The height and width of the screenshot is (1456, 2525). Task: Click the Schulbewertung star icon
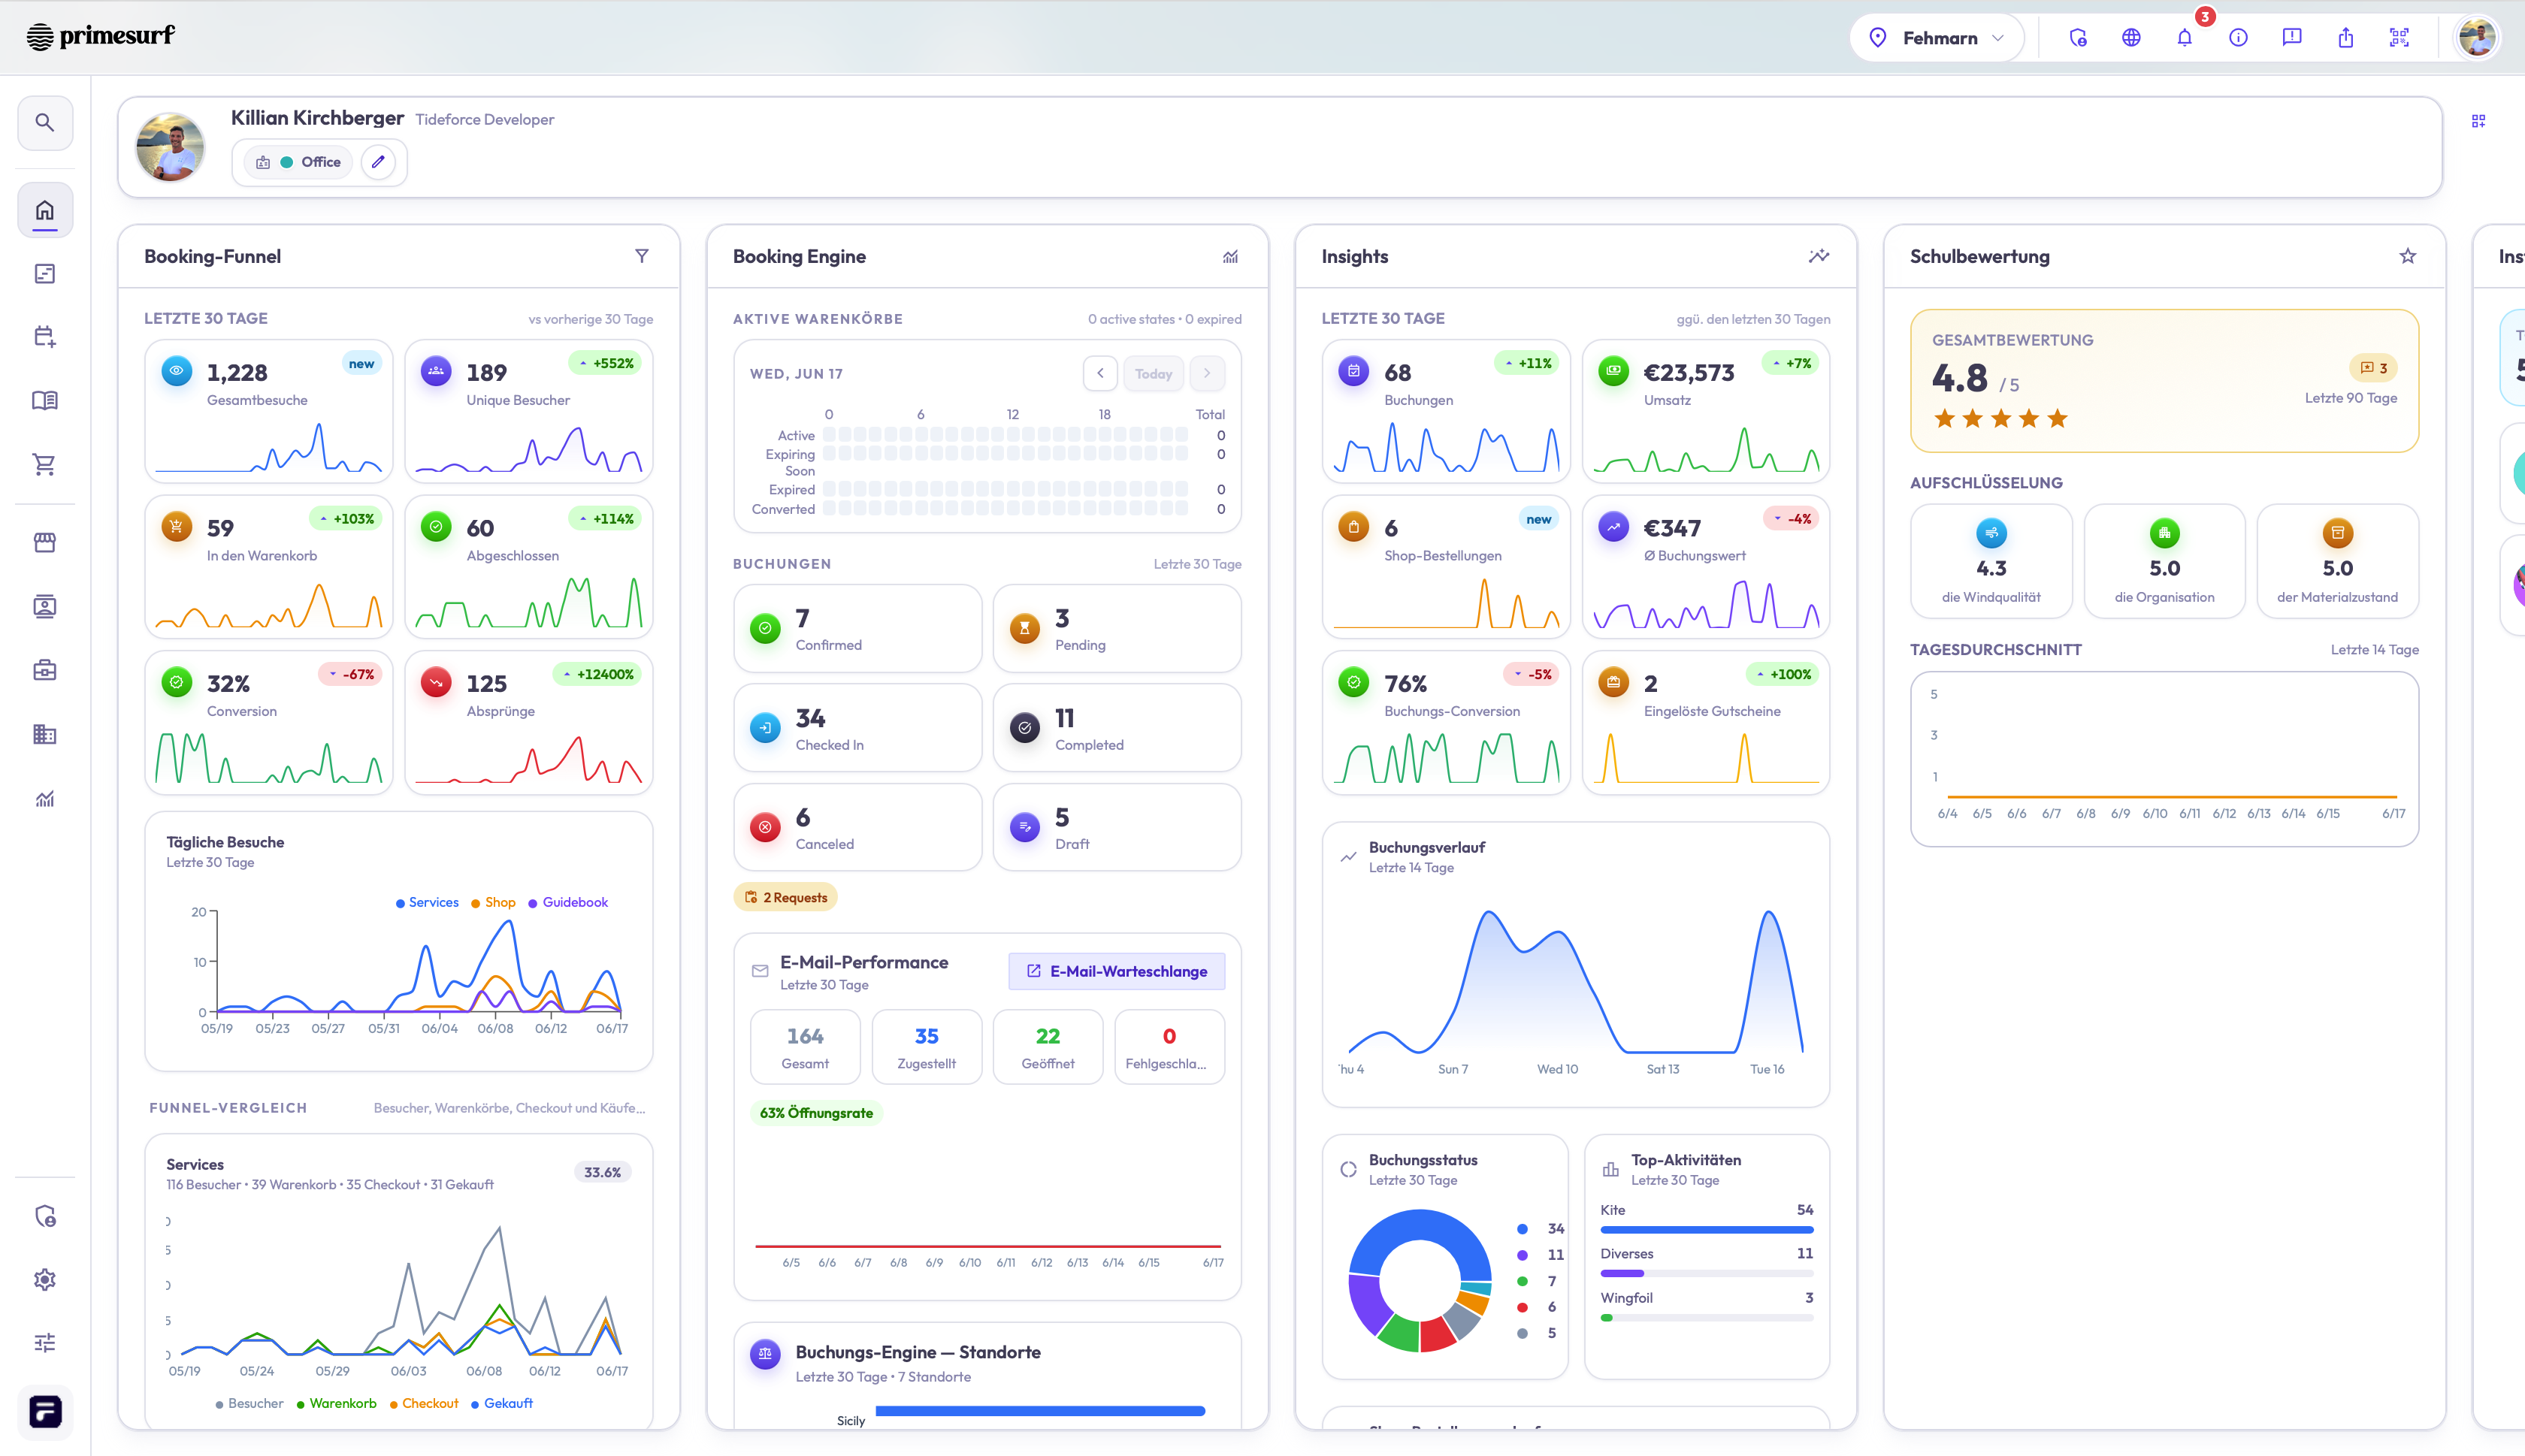(x=2407, y=256)
